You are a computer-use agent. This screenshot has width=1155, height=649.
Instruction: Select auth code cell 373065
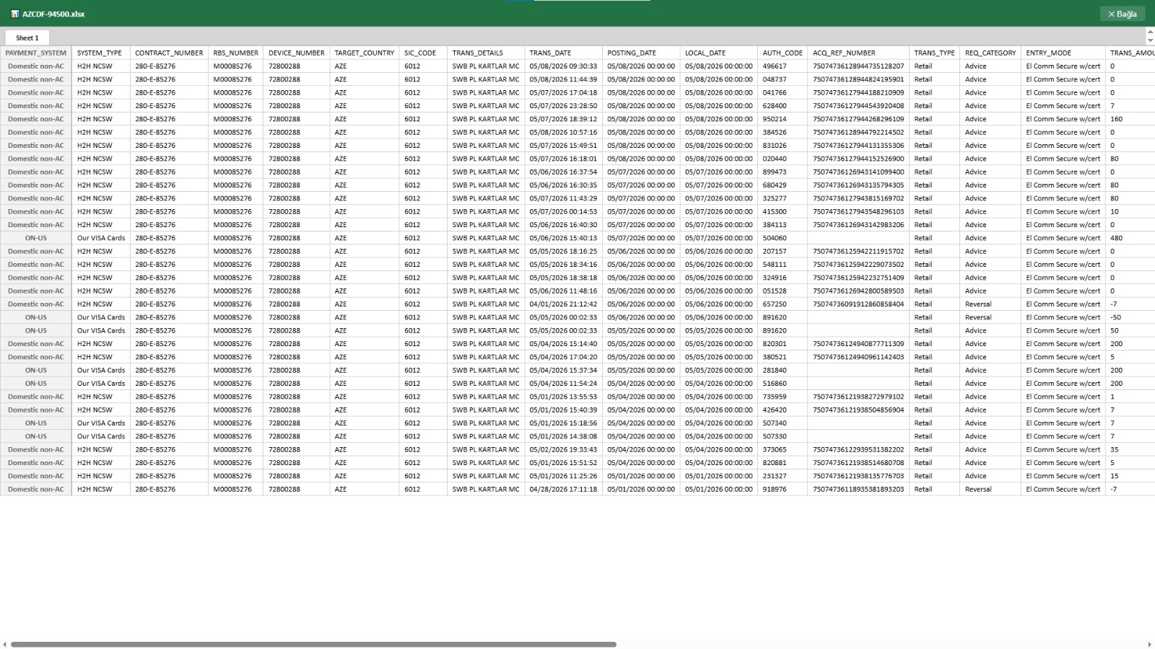click(x=783, y=449)
